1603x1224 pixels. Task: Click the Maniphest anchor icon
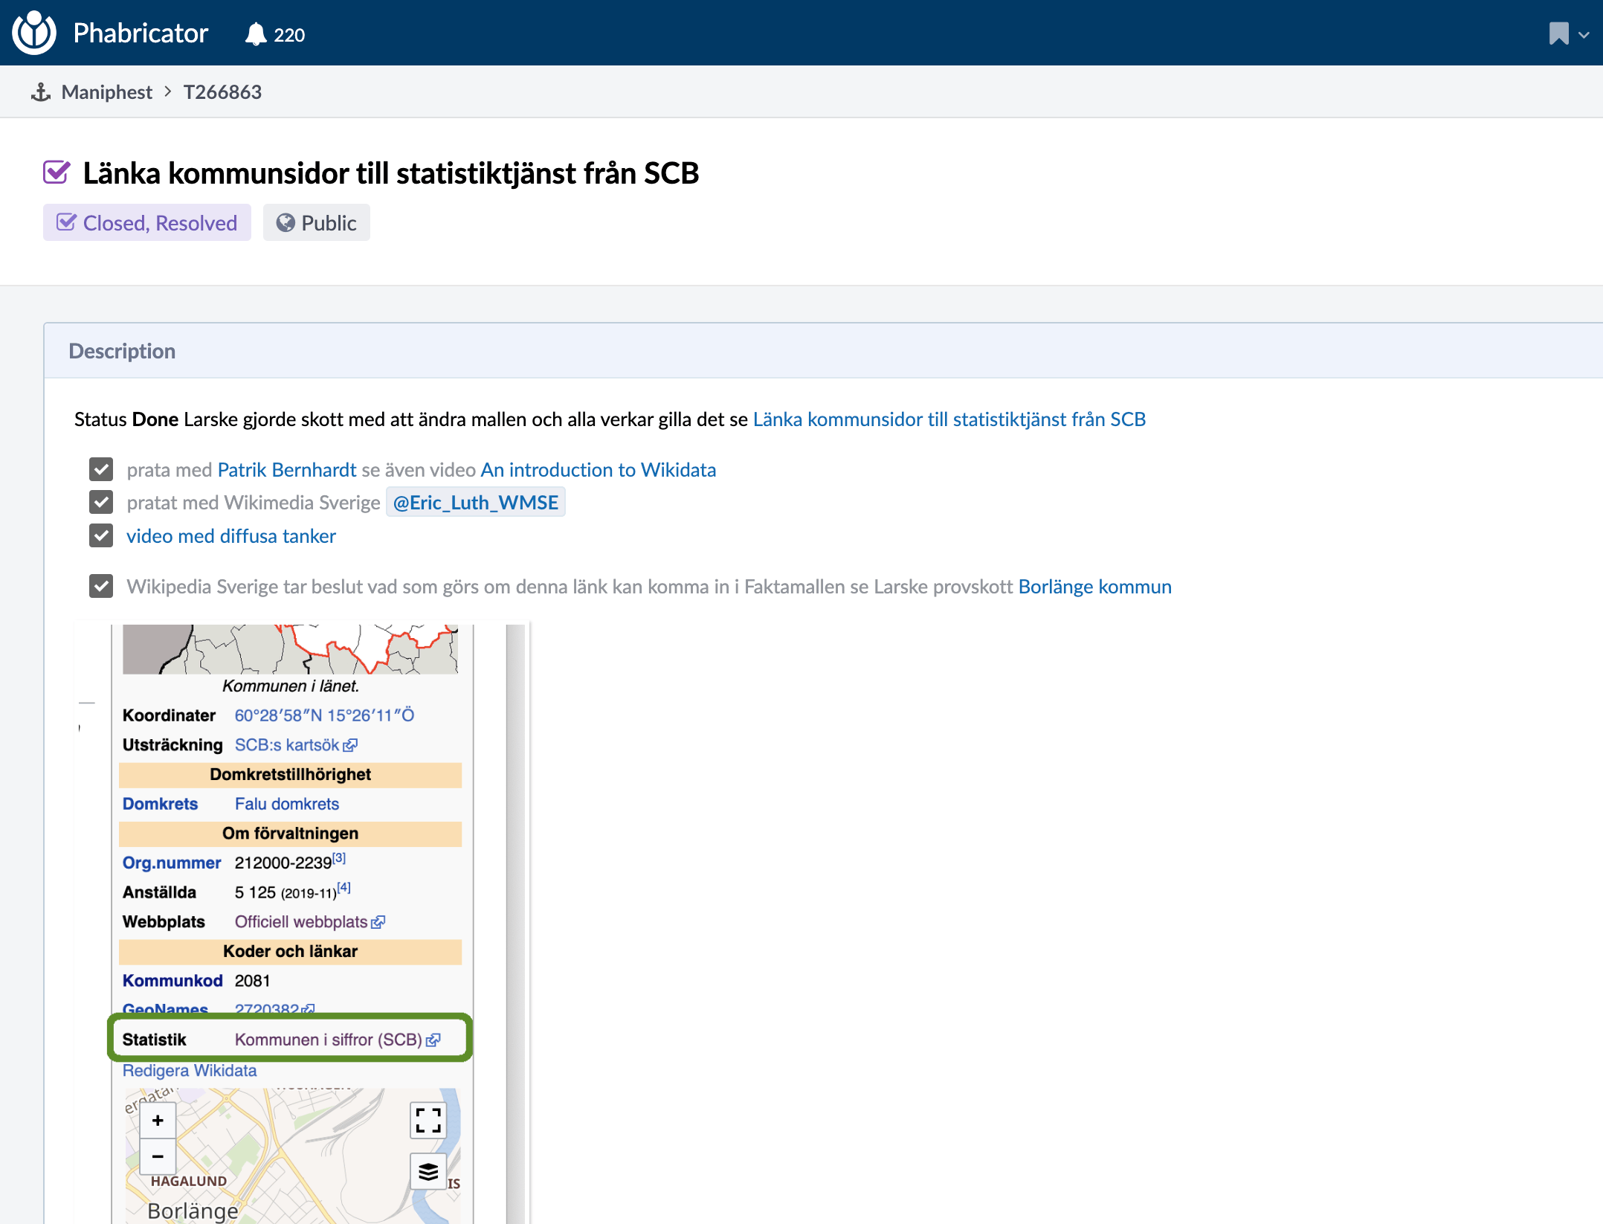coord(41,92)
